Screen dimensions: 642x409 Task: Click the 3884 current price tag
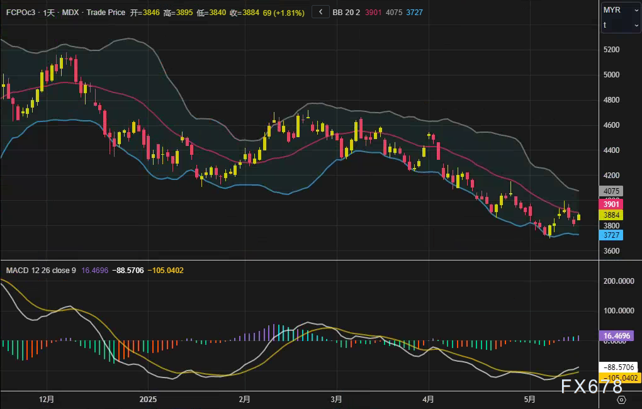tap(612, 215)
